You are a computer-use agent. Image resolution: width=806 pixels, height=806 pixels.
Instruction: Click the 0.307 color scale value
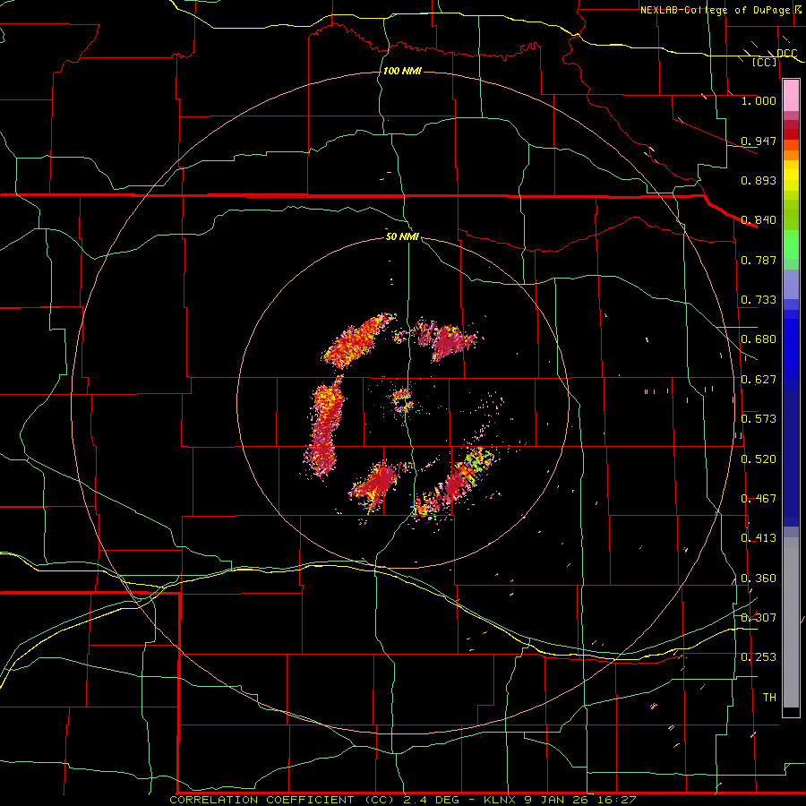(x=759, y=617)
